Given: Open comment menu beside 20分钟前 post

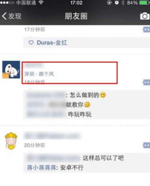Looking at the screenshot, I should [146, 145].
